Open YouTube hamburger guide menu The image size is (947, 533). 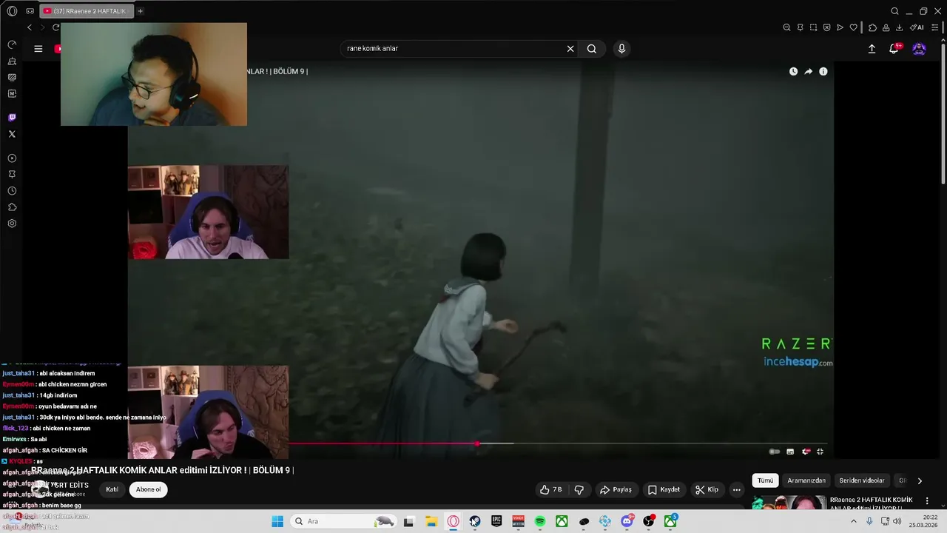(x=38, y=49)
